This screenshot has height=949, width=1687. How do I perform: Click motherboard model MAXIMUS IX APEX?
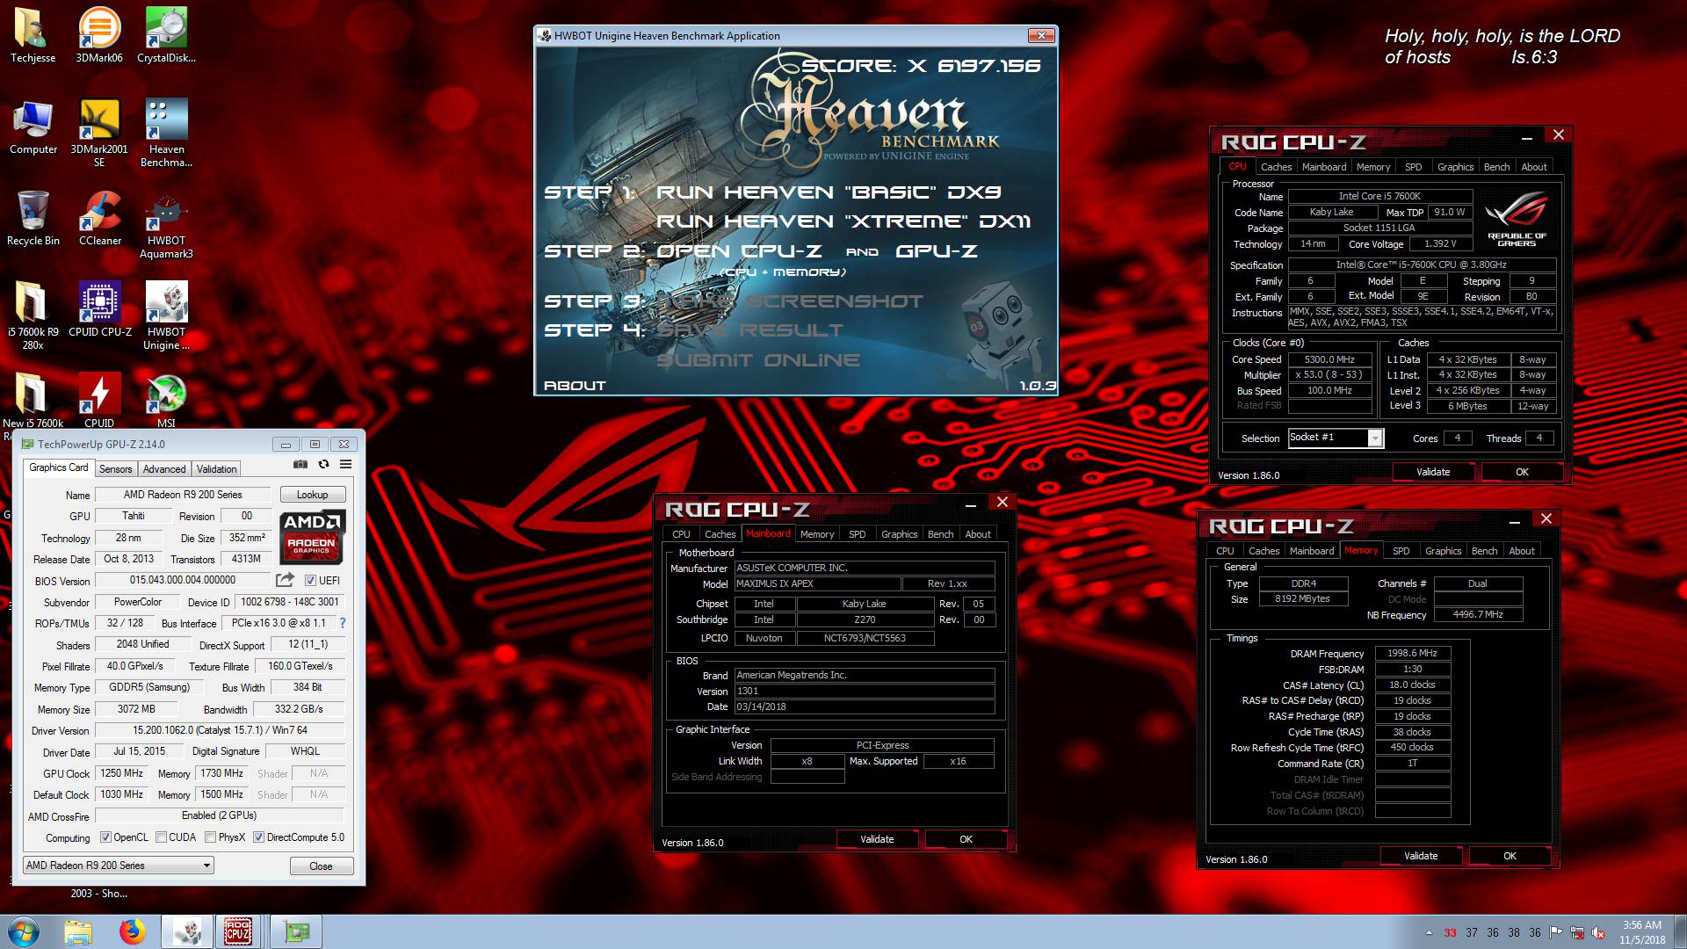(x=817, y=583)
